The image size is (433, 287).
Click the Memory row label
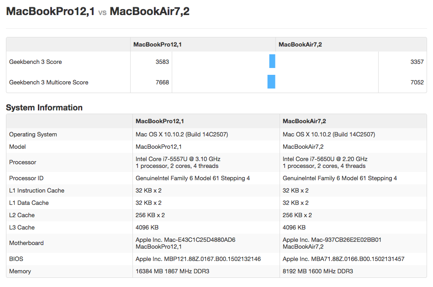click(20, 271)
